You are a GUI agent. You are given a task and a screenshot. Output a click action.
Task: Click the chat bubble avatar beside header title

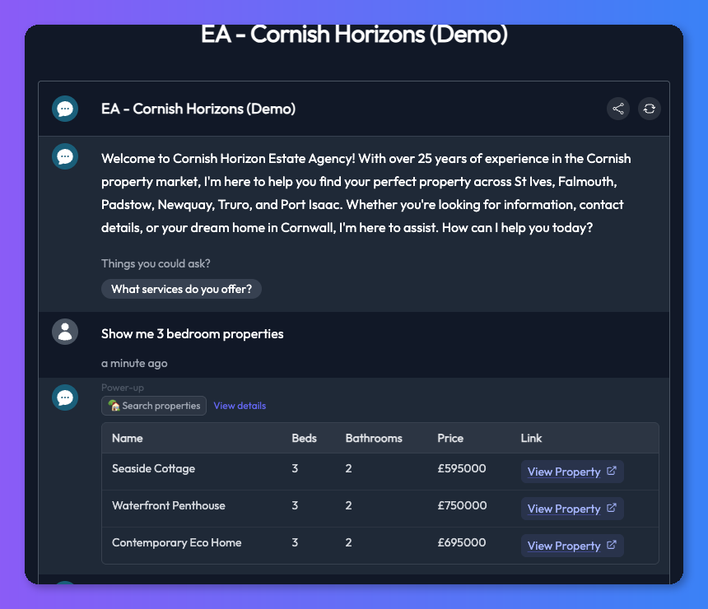click(65, 109)
